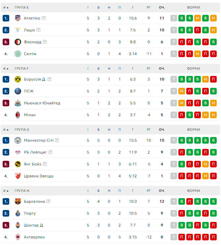Screen dimensions: 221x245
Task: Click the Барселона club crest
Action: pyautogui.click(x=18, y=201)
